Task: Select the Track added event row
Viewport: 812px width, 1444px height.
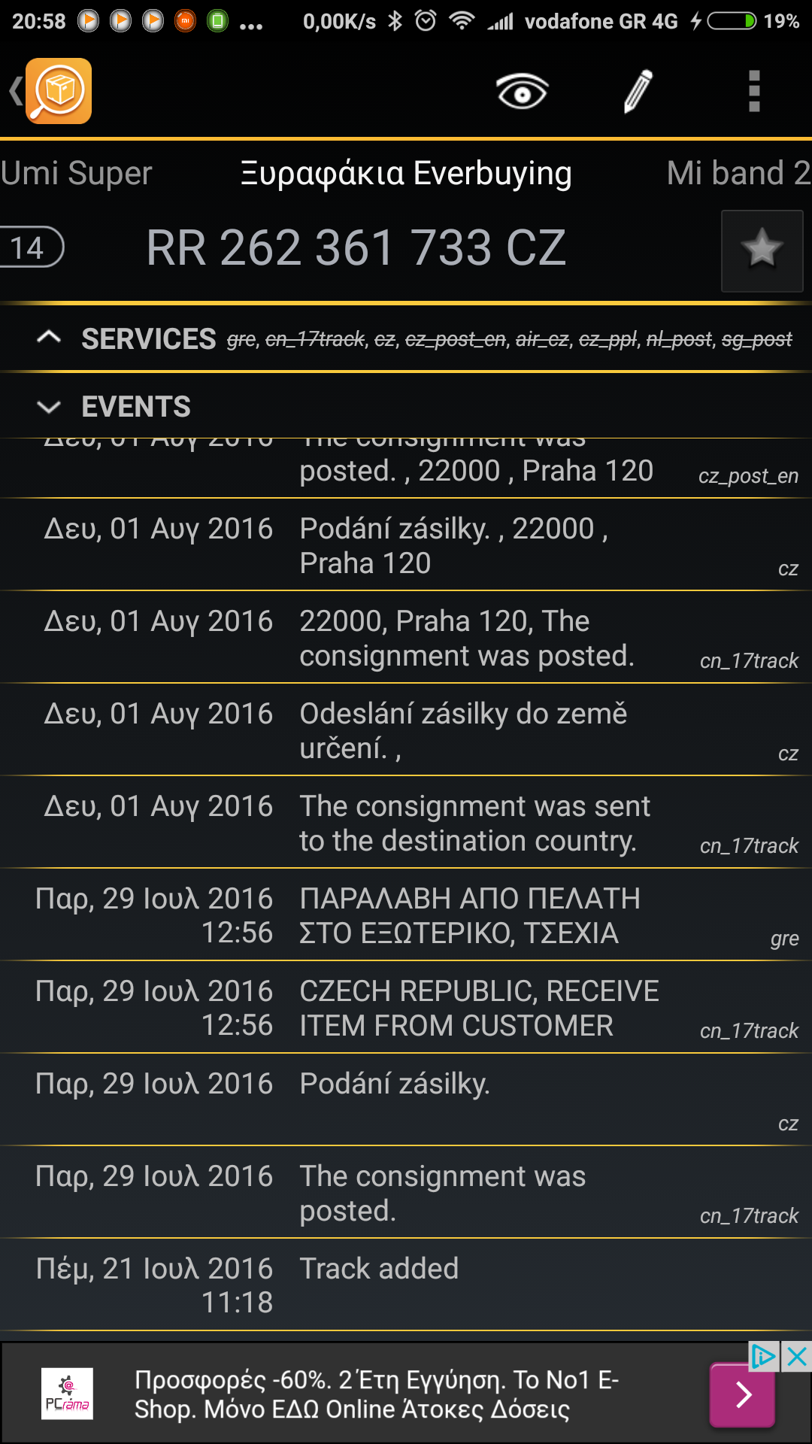Action: [x=406, y=1285]
